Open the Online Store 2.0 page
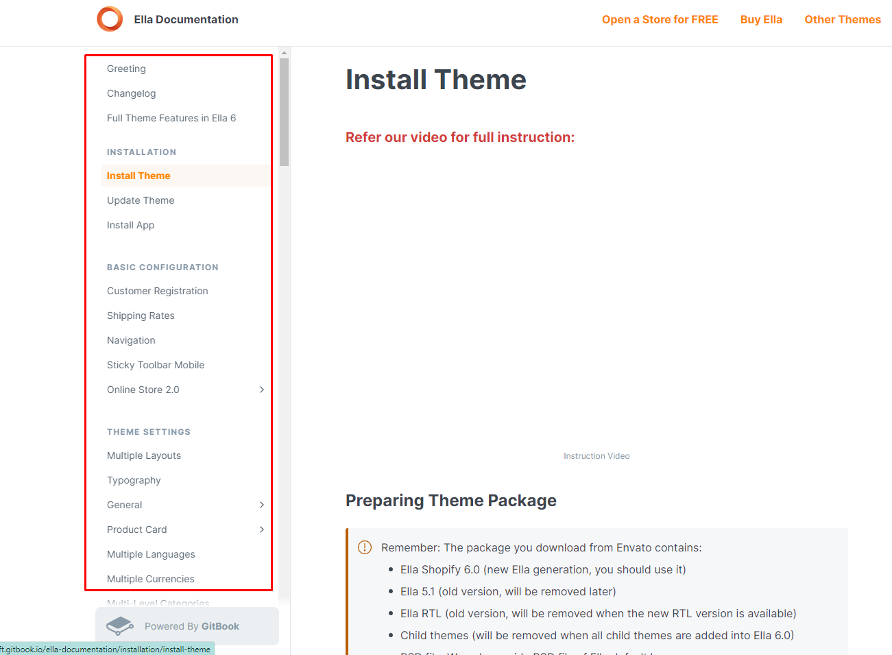Viewport: 892px width, 655px height. tap(143, 390)
